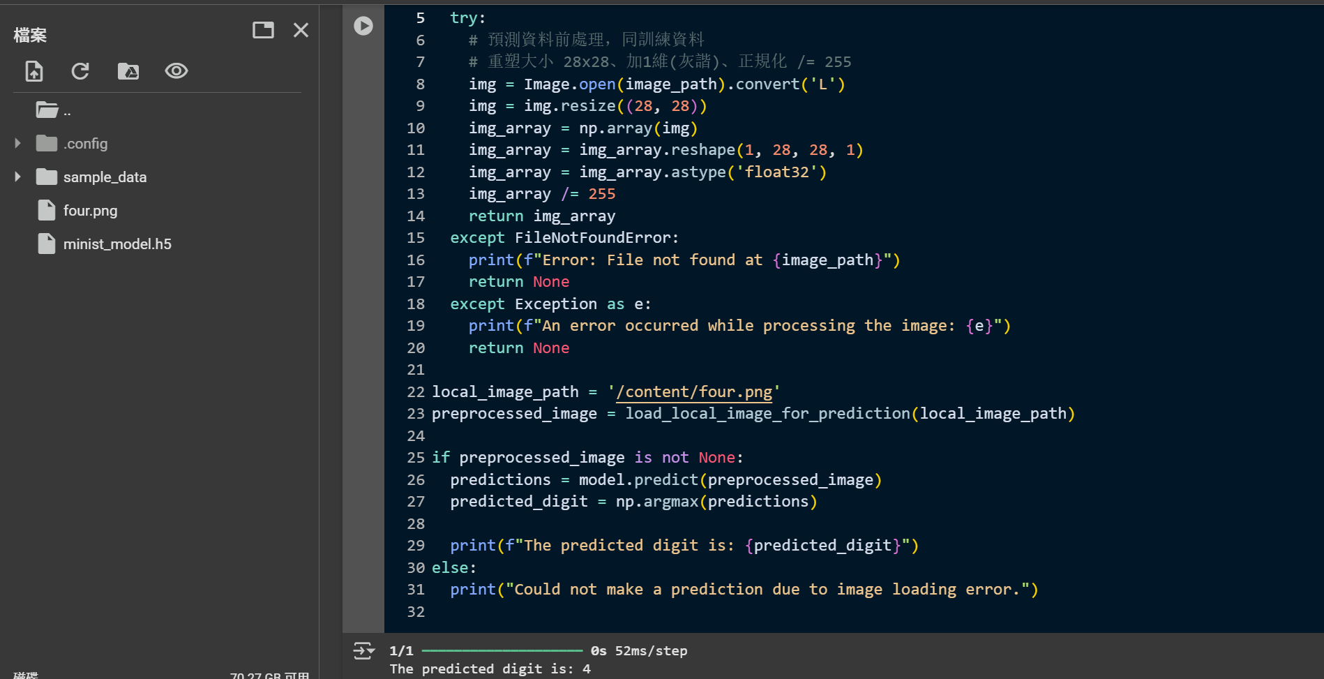Click the '0s 52ms/step' output text
The image size is (1324, 679).
639,651
